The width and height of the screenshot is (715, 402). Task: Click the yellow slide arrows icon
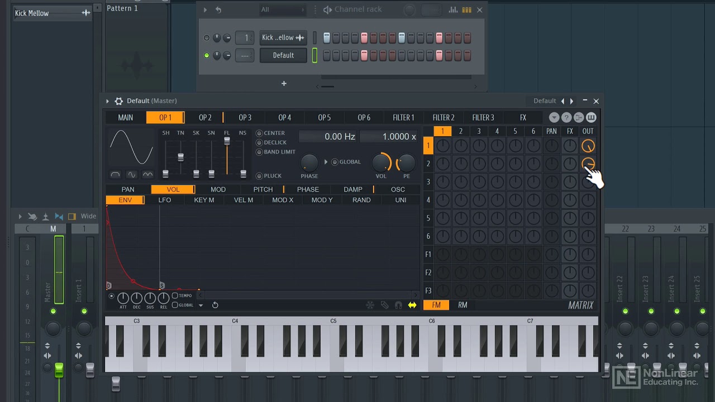(x=412, y=305)
